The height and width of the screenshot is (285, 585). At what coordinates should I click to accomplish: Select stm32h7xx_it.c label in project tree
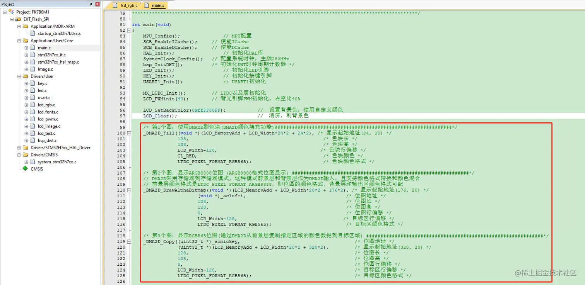click(x=51, y=55)
